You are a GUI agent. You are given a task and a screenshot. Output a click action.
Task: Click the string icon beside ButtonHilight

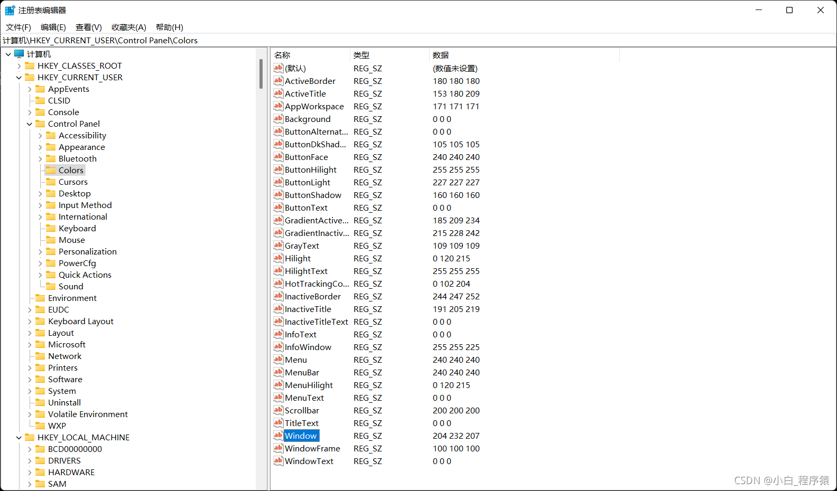[x=278, y=169]
